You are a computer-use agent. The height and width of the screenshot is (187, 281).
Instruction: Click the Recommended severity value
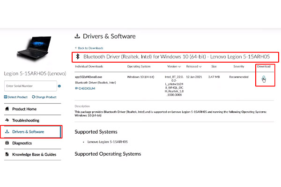point(239,77)
